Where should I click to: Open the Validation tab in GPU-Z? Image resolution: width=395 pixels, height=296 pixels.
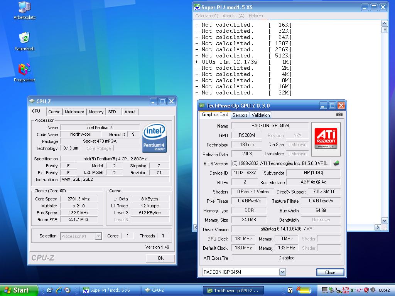(x=261, y=115)
